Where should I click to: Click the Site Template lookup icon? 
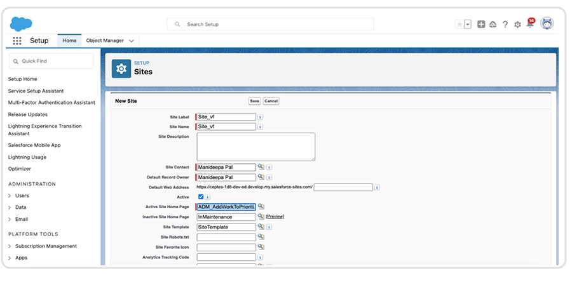click(261, 227)
